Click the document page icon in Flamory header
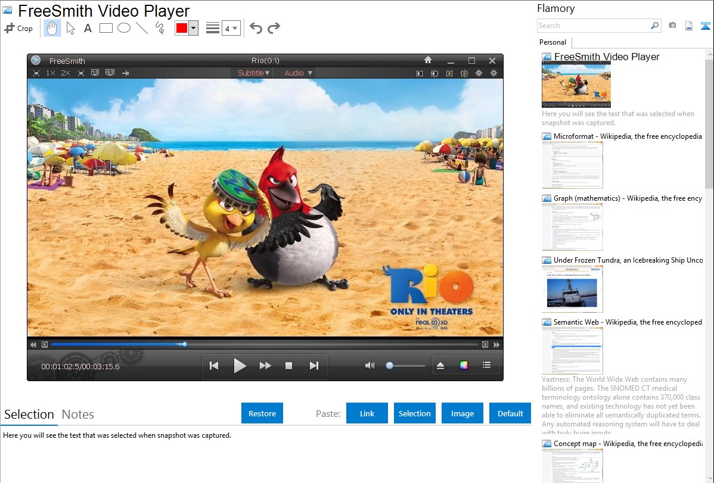 689,26
